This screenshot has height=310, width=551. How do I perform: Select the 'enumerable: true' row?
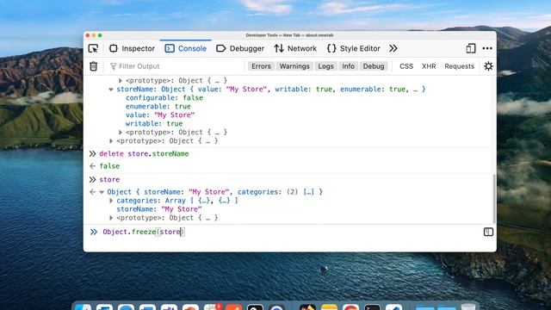click(x=158, y=107)
